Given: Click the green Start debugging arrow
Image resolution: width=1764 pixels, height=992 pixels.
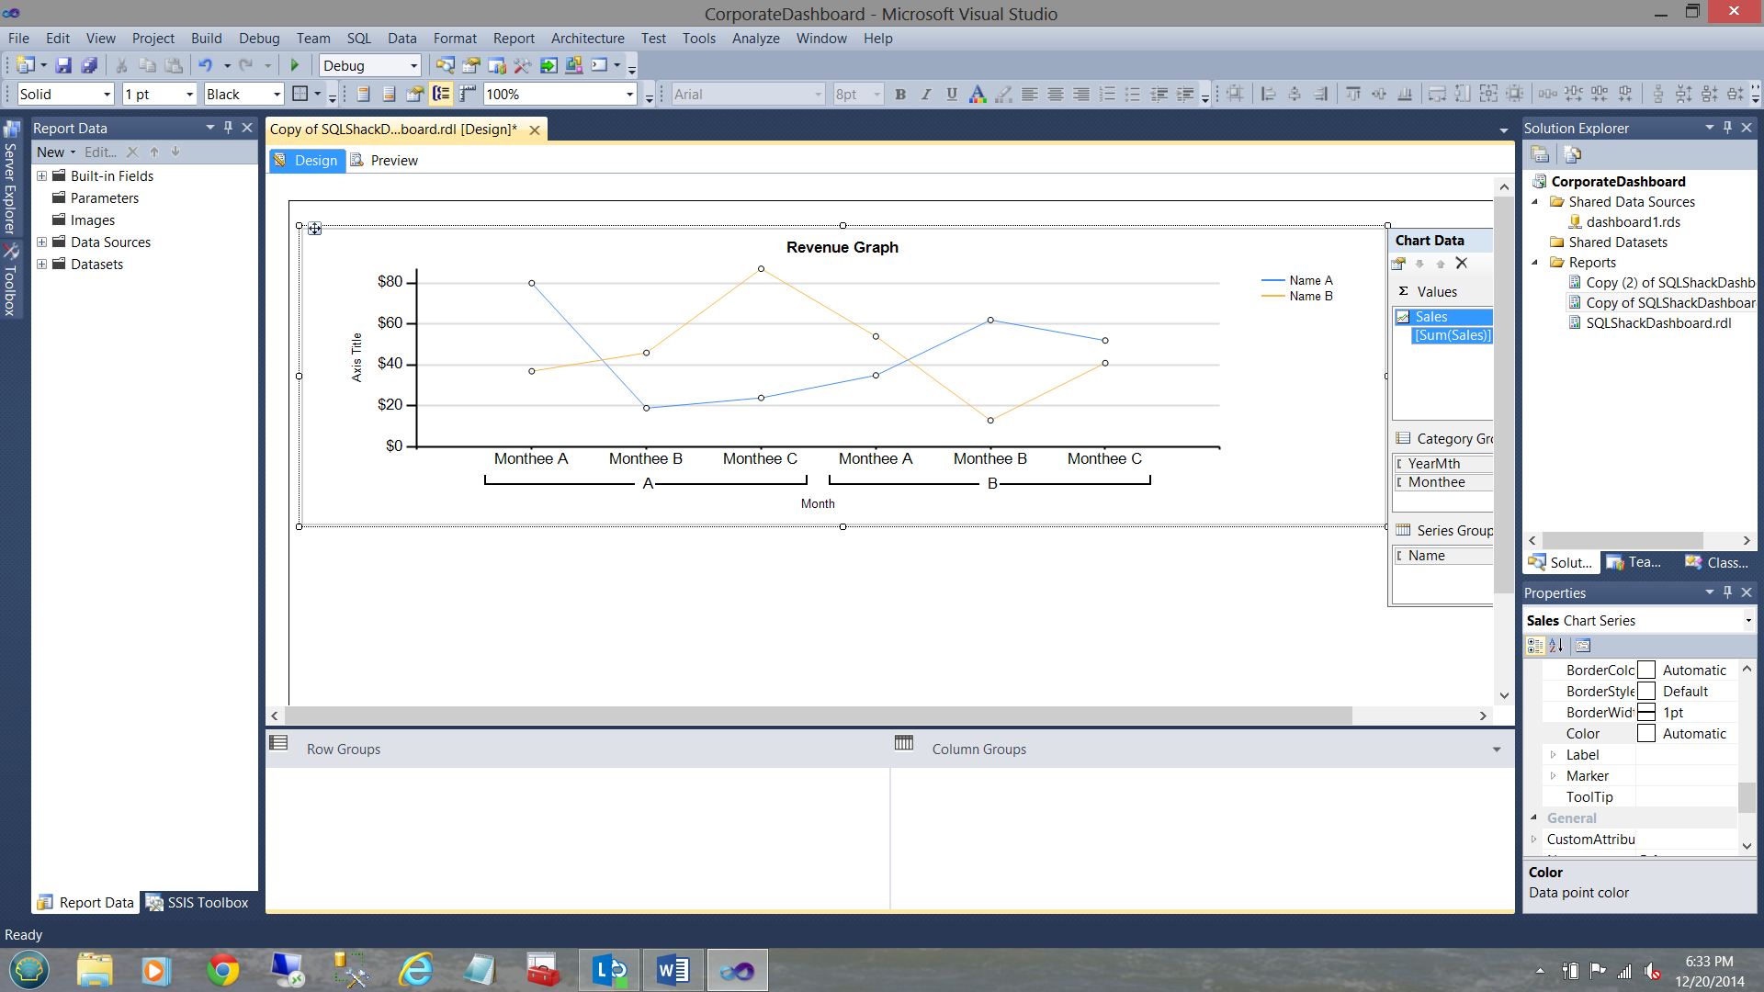Looking at the screenshot, I should (x=295, y=65).
